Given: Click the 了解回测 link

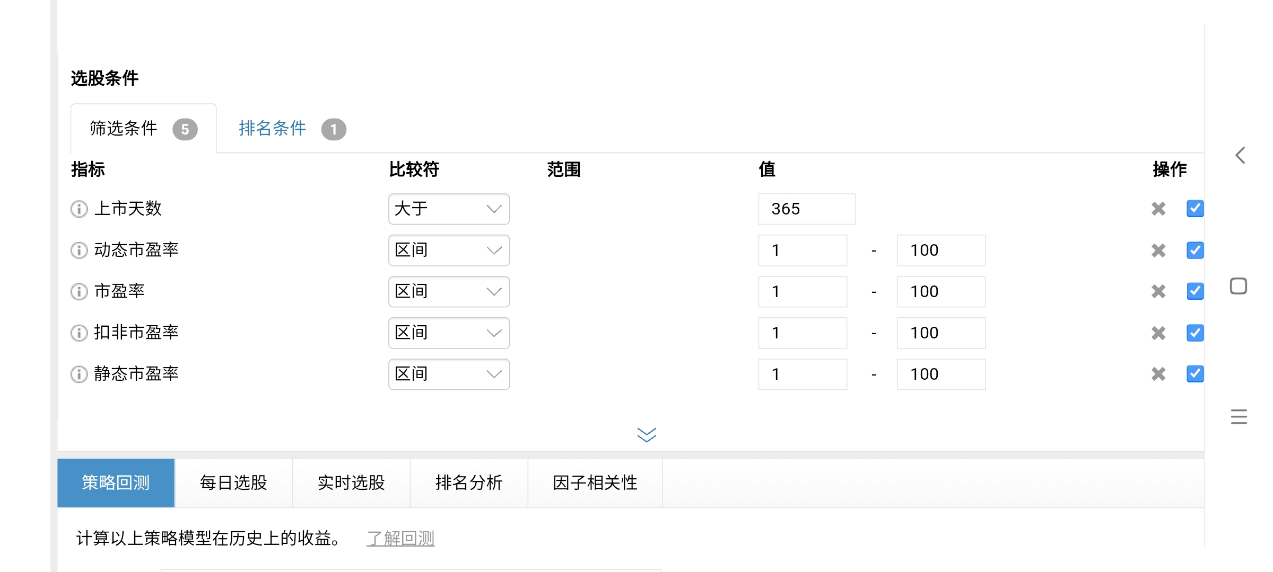Looking at the screenshot, I should coord(400,538).
